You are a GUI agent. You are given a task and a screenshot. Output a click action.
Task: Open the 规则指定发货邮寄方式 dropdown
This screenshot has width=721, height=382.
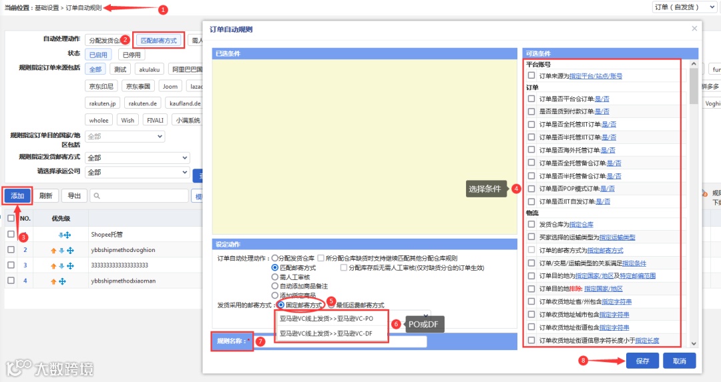pyautogui.click(x=137, y=157)
